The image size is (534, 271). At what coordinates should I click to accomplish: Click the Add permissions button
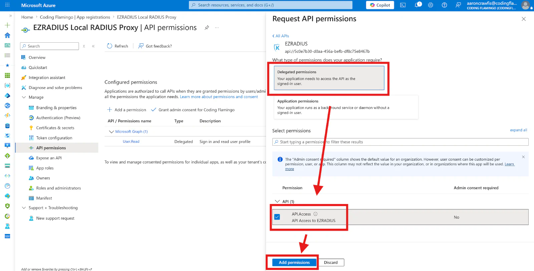pos(294,262)
